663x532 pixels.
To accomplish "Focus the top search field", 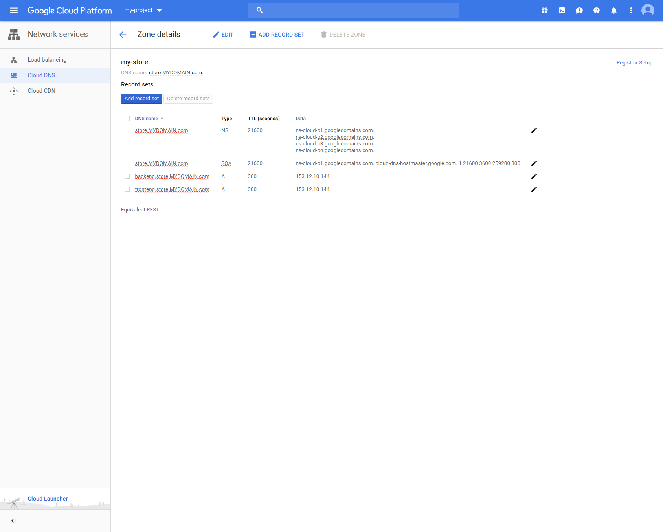I will click(353, 10).
